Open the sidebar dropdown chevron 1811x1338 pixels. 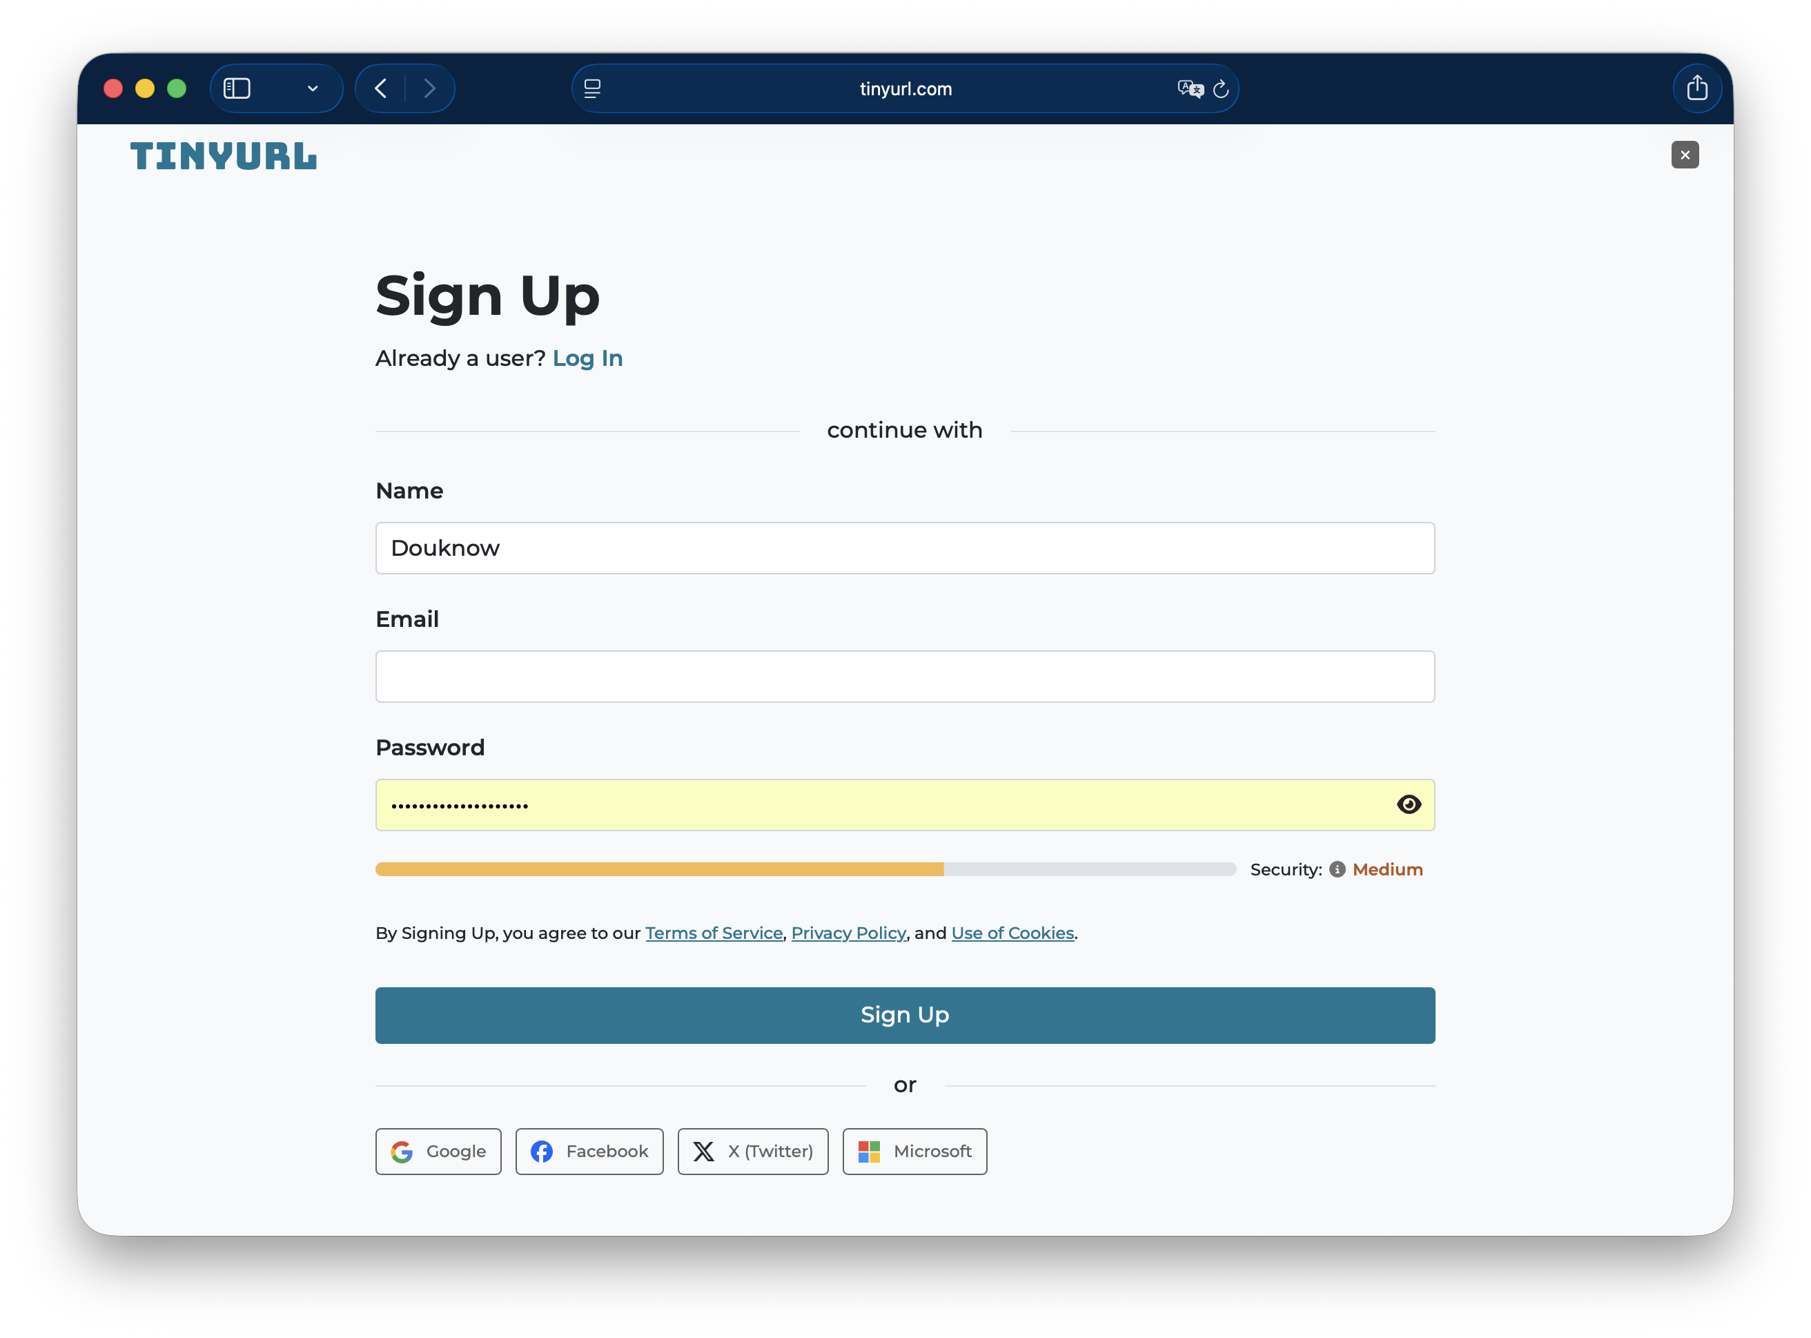coord(313,88)
